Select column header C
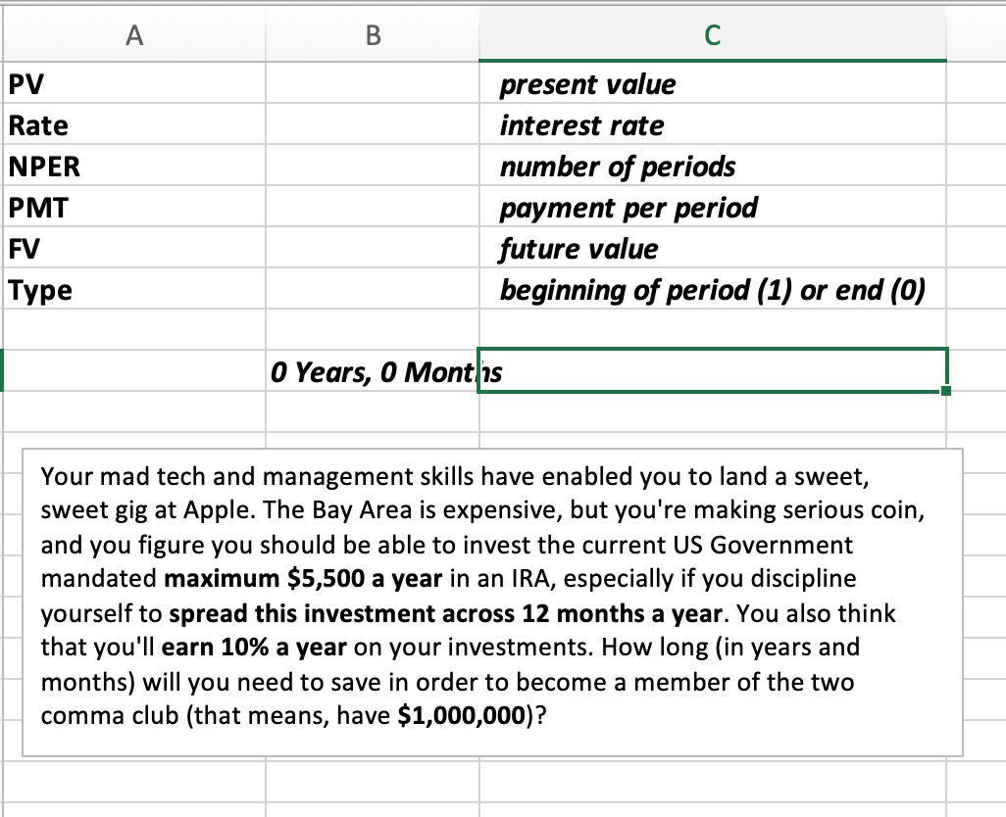The height and width of the screenshot is (817, 1006). [x=712, y=33]
